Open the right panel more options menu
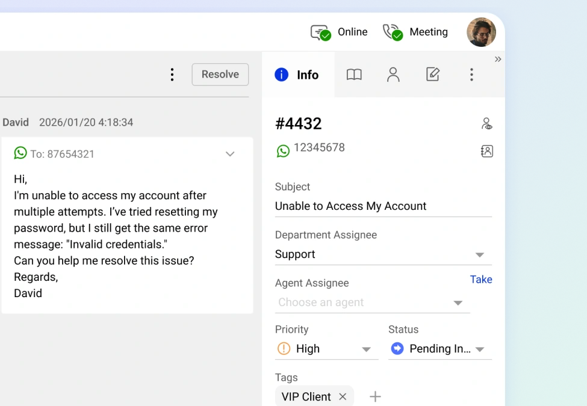The width and height of the screenshot is (587, 406). pos(471,75)
